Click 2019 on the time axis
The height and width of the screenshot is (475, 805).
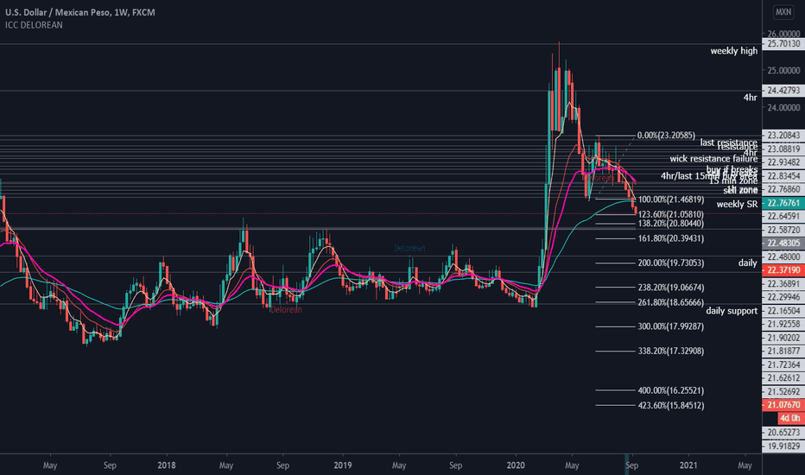(x=342, y=465)
